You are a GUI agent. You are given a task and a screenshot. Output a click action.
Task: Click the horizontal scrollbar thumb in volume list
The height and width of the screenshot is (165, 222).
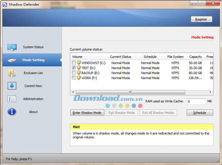pos(130,92)
